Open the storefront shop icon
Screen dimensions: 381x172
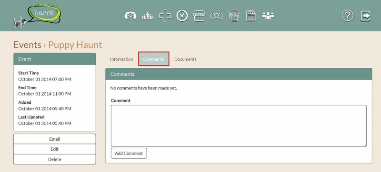click(x=199, y=16)
